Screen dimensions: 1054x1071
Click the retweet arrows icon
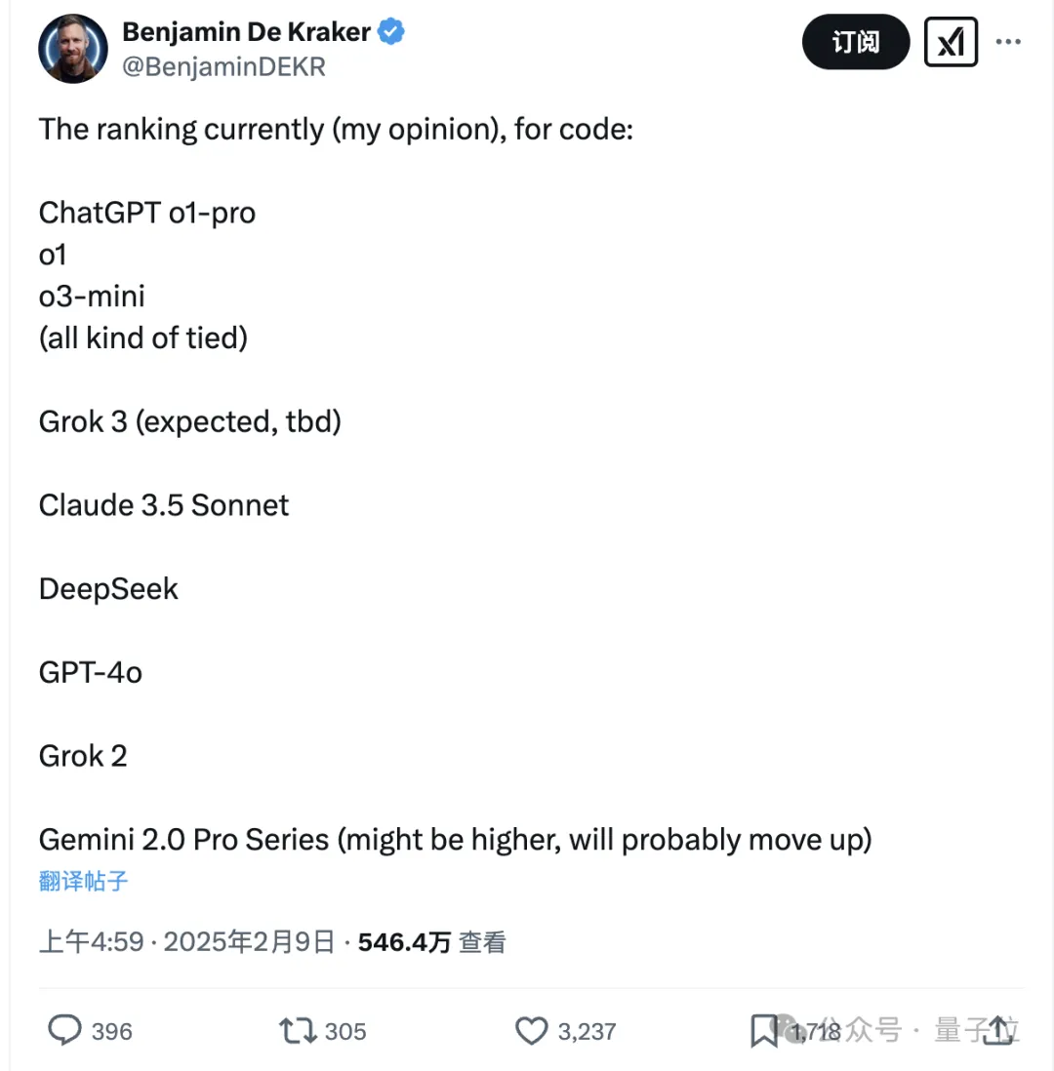298,1031
